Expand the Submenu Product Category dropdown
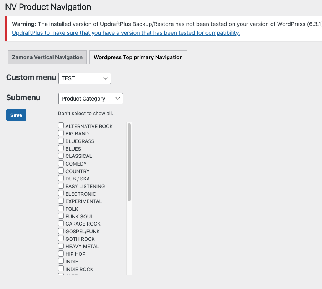 click(x=90, y=99)
